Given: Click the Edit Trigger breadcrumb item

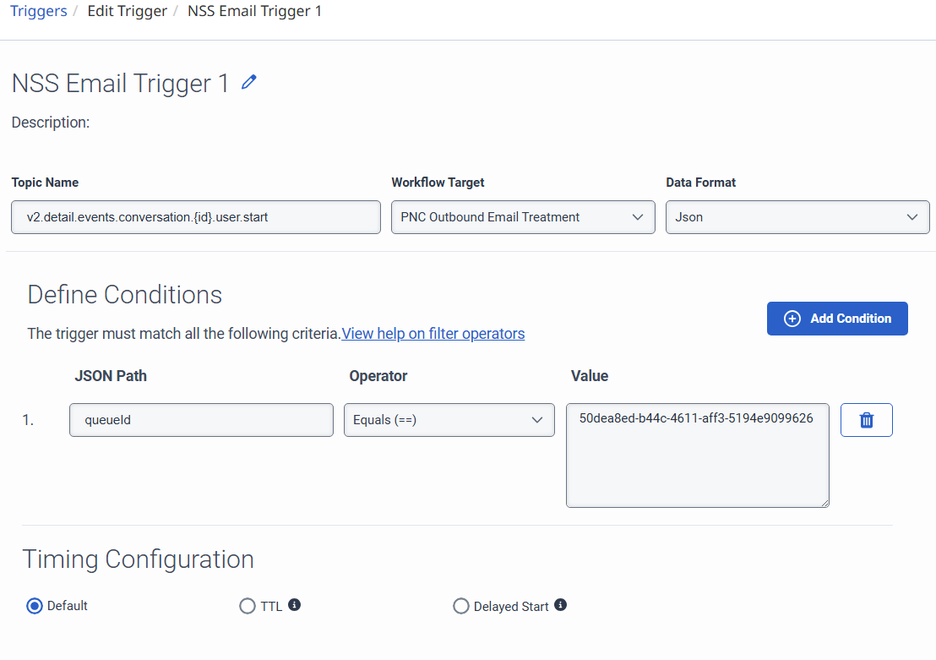Looking at the screenshot, I should (127, 12).
